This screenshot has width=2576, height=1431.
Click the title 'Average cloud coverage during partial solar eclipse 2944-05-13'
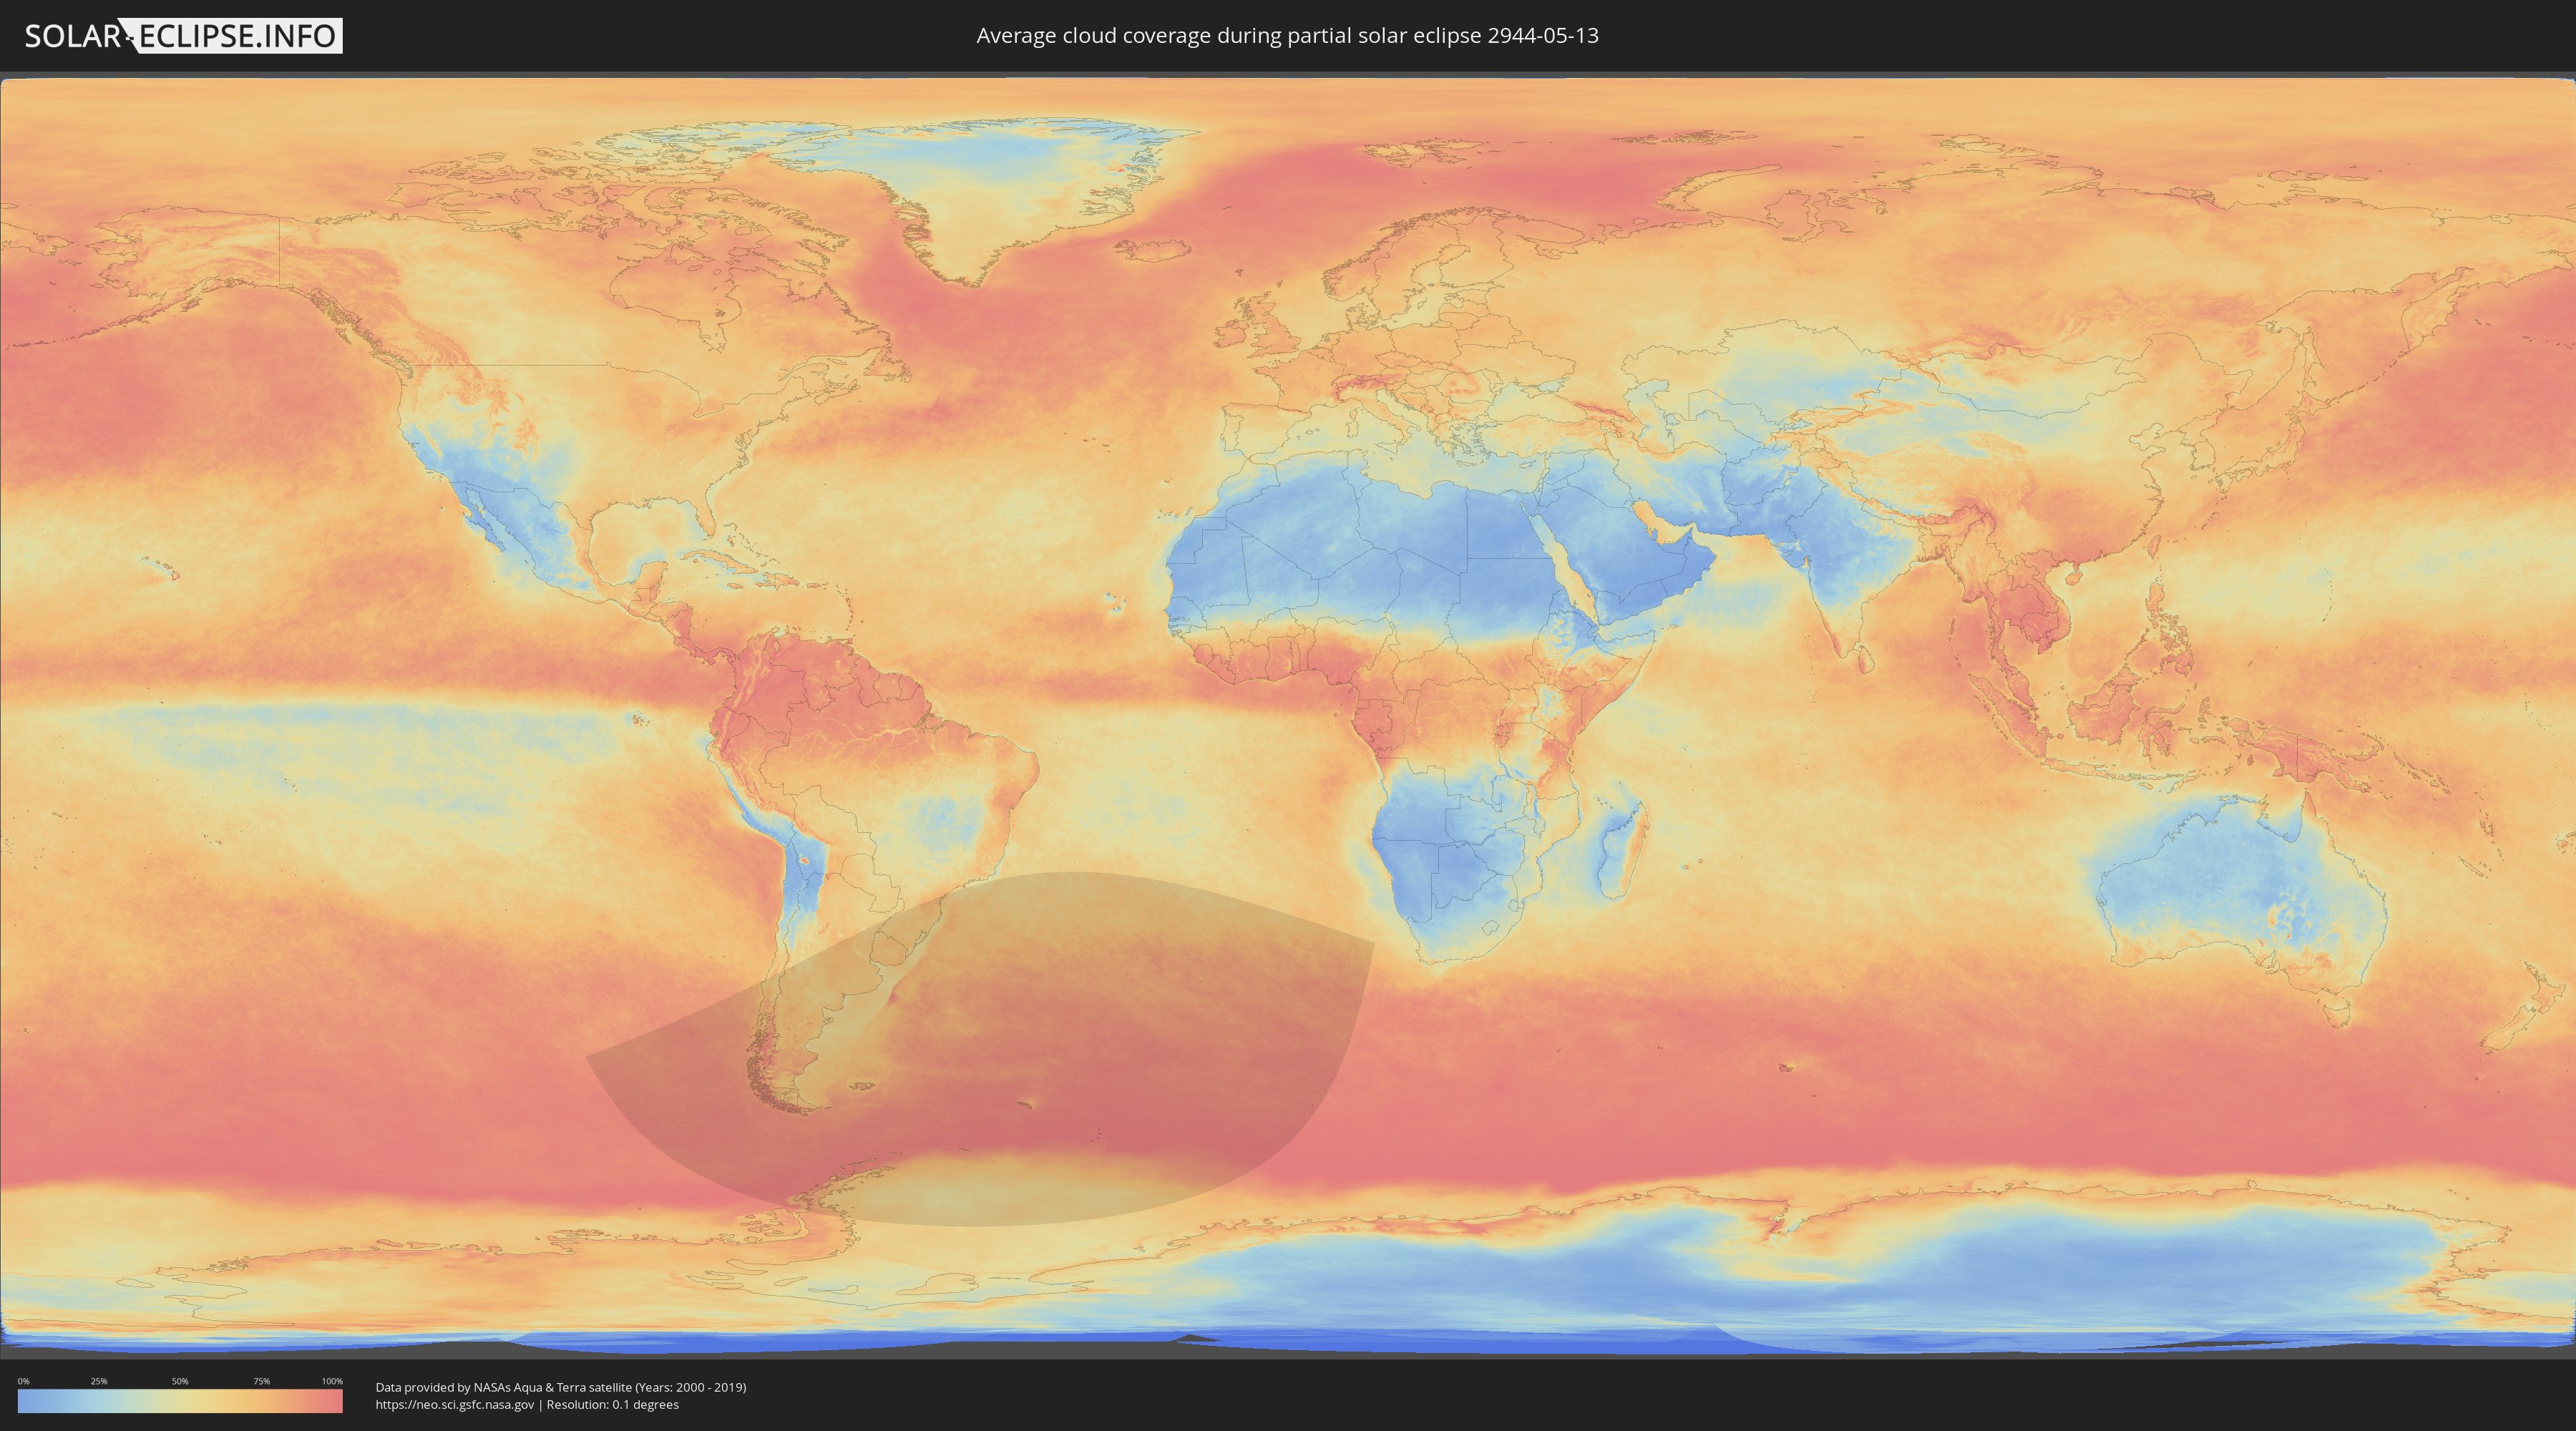1287,35
